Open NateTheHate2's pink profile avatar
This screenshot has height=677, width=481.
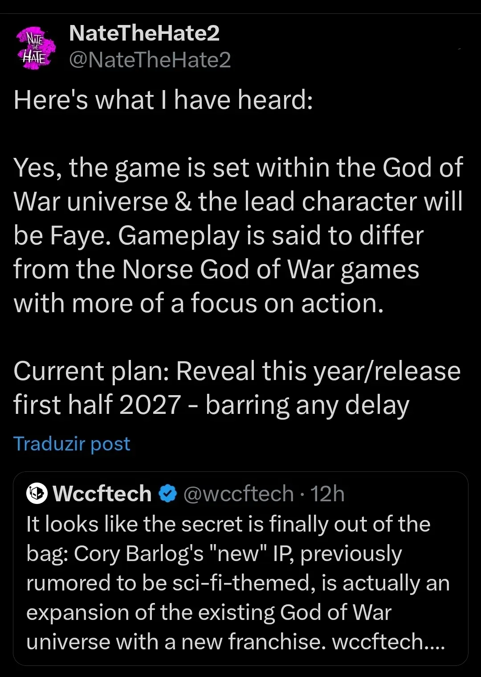tap(37, 47)
